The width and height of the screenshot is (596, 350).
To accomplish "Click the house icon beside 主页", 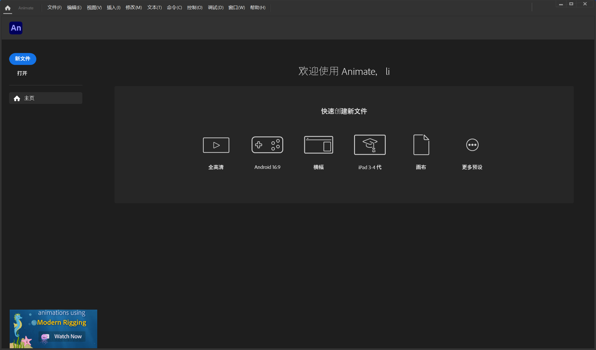I will point(17,98).
